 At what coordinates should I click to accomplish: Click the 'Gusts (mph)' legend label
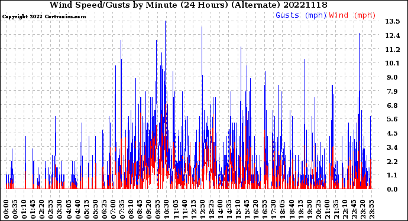pyautogui.click(x=301, y=15)
